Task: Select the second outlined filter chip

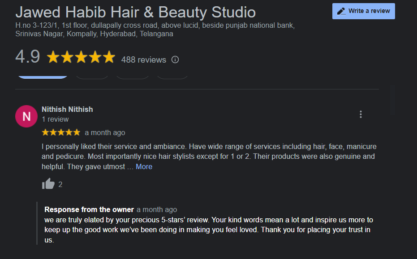Action: tap(92, 75)
